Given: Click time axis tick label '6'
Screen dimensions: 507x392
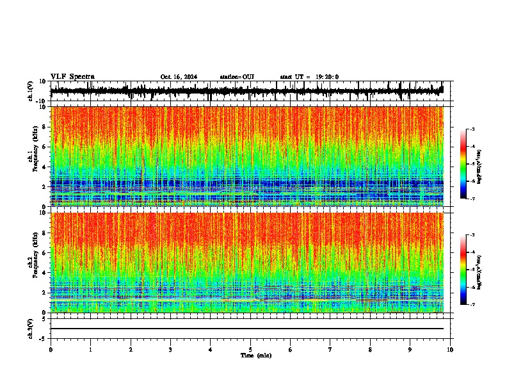Looking at the screenshot, I should click(291, 350).
